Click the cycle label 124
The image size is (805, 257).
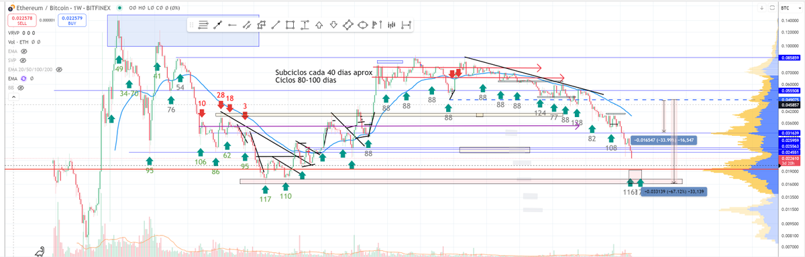point(540,113)
